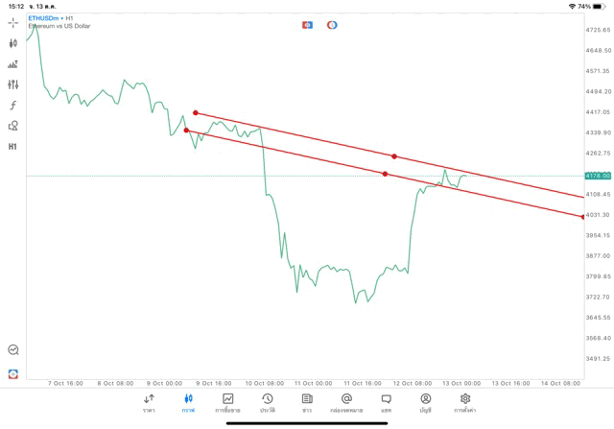The image size is (614, 429).
Task: Open the indicators bar chart icon
Action: click(x=13, y=63)
